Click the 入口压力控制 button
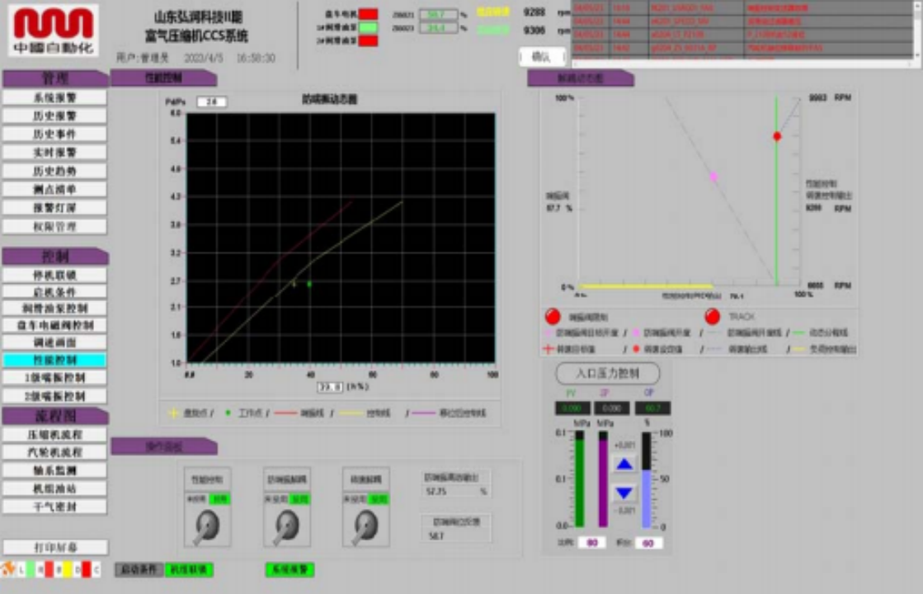Viewport: 923px width, 594px height. pos(608,374)
